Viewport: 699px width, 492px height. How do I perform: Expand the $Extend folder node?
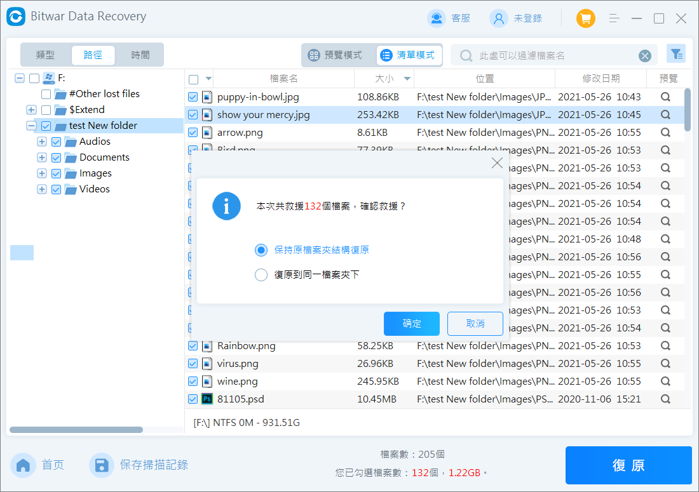coord(31,110)
